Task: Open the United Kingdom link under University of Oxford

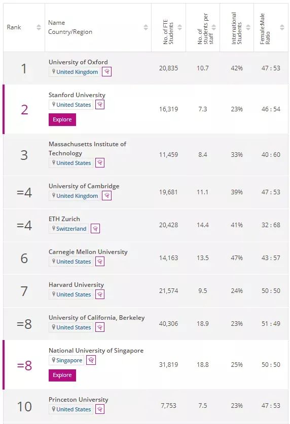Action: tap(77, 72)
